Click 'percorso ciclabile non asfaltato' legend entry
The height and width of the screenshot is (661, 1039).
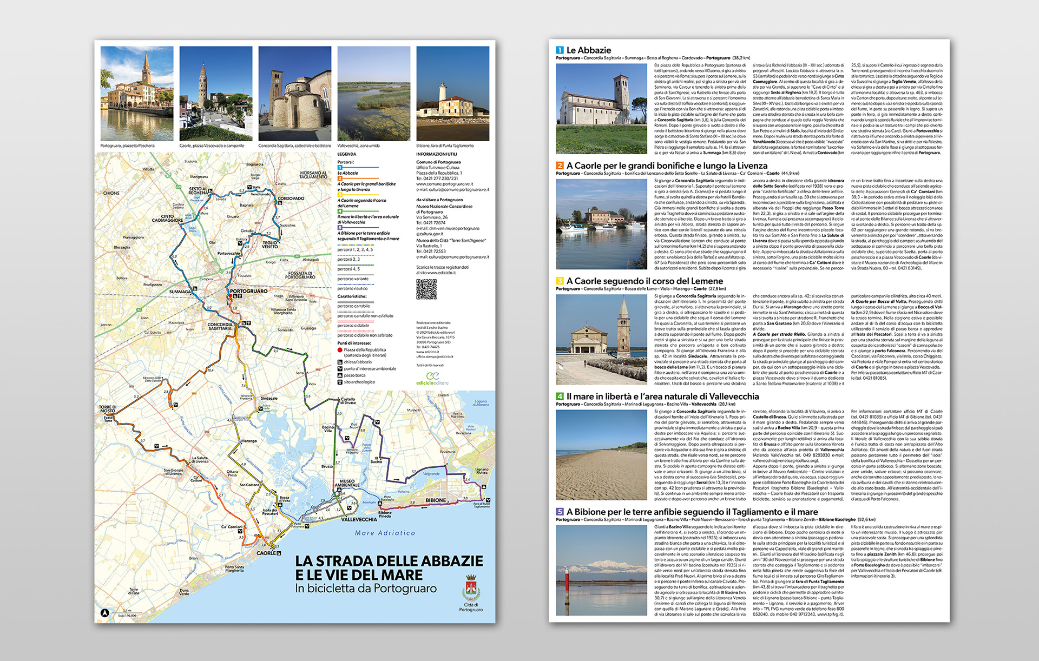(x=365, y=335)
